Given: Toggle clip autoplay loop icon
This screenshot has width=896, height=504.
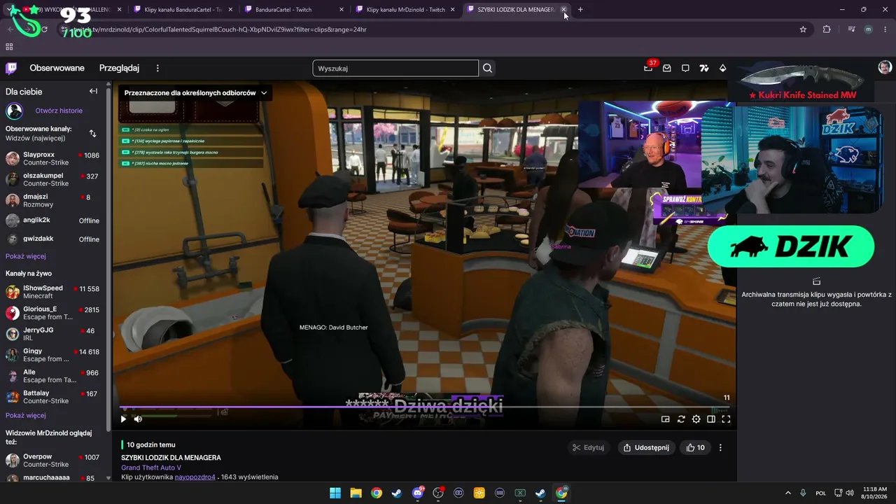Looking at the screenshot, I should [681, 419].
